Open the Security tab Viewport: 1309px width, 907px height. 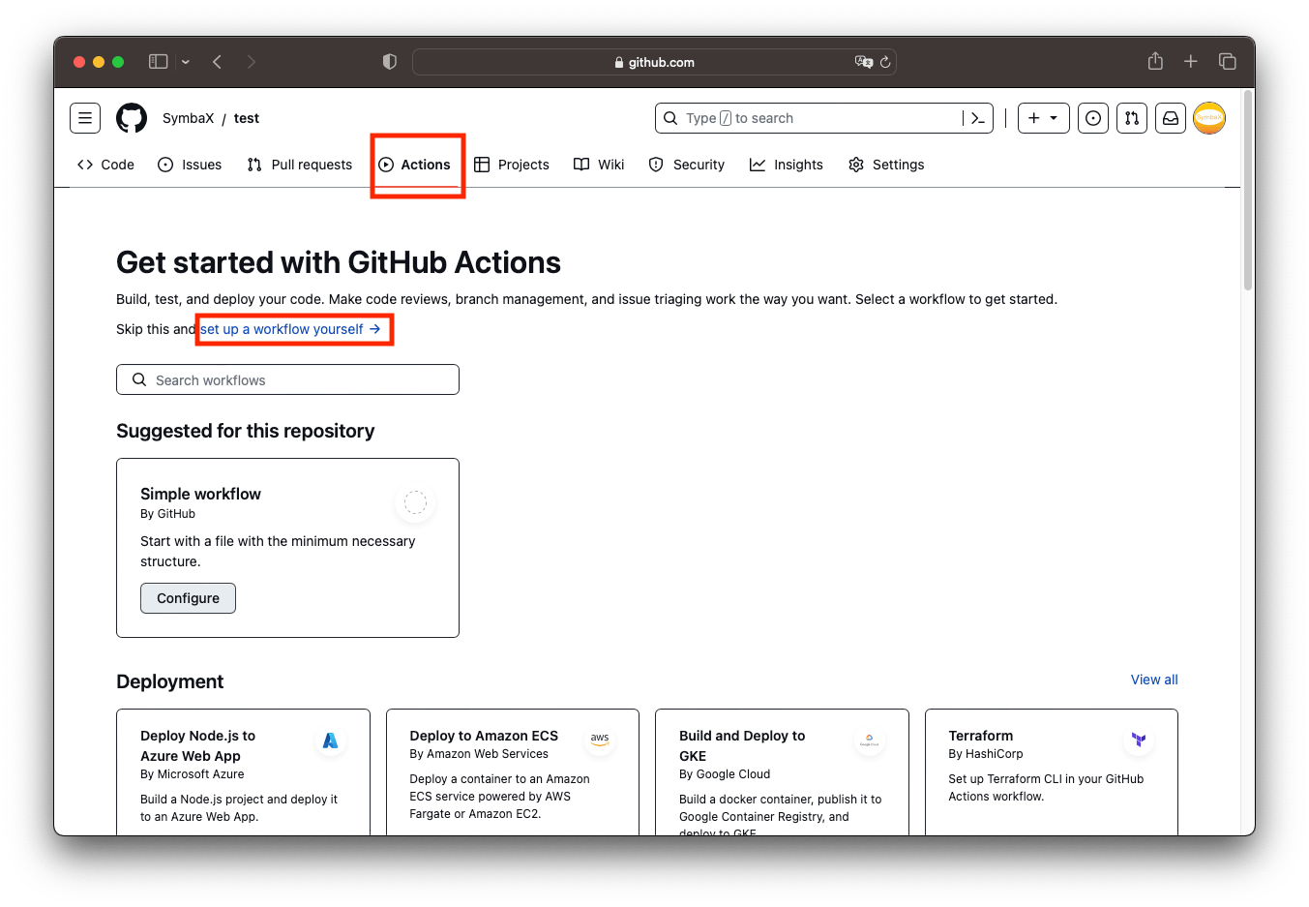[687, 165]
